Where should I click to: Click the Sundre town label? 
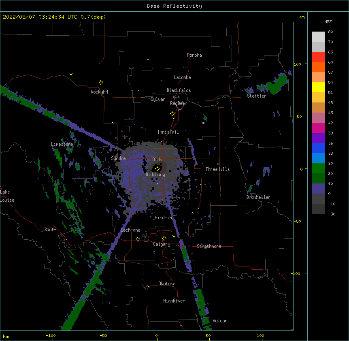[118, 158]
